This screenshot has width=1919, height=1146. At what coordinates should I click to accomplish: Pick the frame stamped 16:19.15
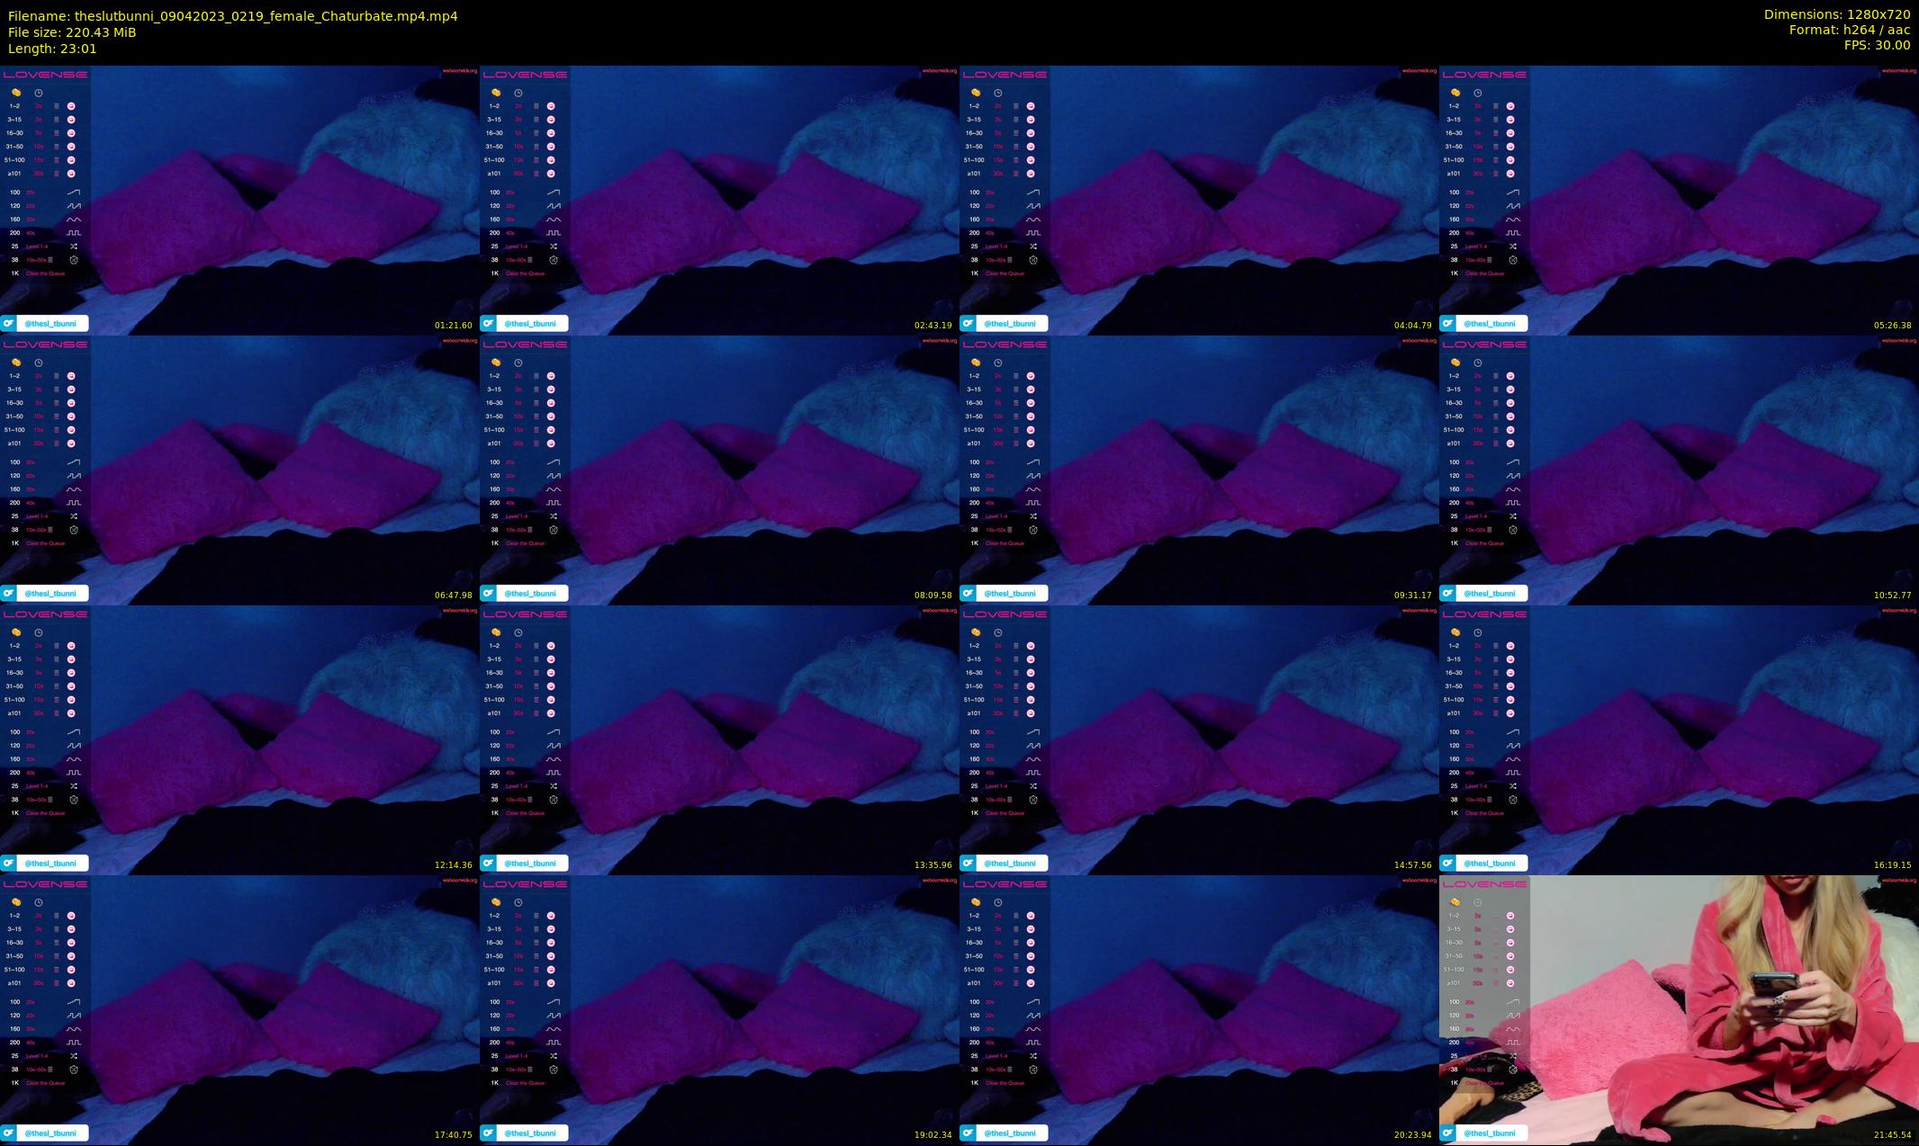coord(1679,739)
